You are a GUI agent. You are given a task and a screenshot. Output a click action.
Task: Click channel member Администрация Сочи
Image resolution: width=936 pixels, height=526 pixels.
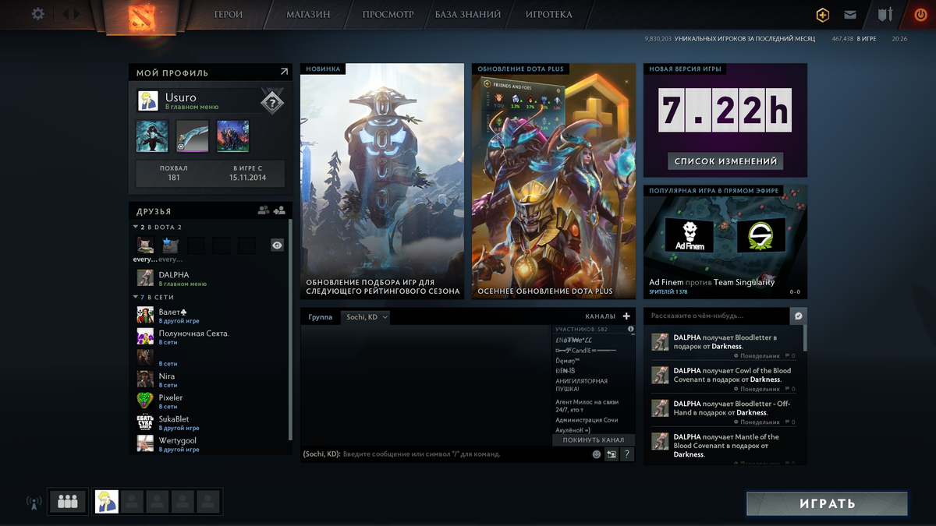(587, 420)
